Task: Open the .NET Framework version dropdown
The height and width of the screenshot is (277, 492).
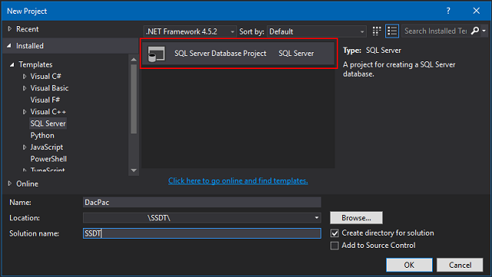Action: (x=190, y=31)
